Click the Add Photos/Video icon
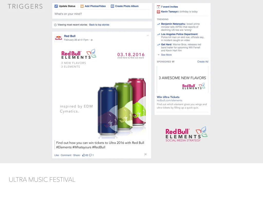 pyautogui.click(x=82, y=6)
